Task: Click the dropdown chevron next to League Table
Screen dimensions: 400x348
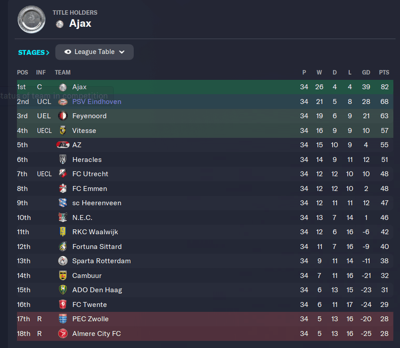Action: tap(122, 52)
